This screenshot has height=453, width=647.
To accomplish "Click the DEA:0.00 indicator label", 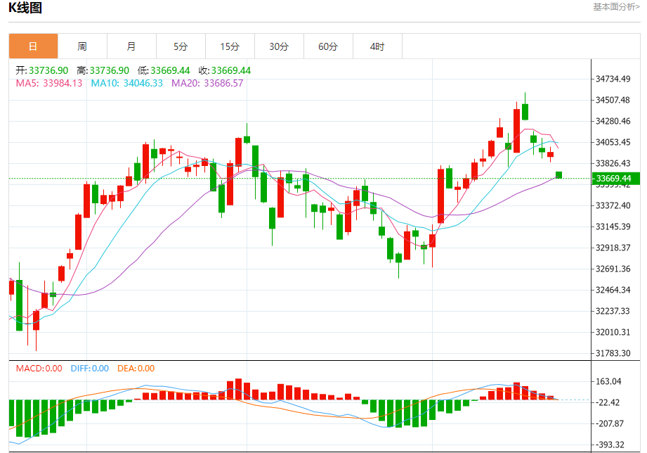I will tap(136, 369).
